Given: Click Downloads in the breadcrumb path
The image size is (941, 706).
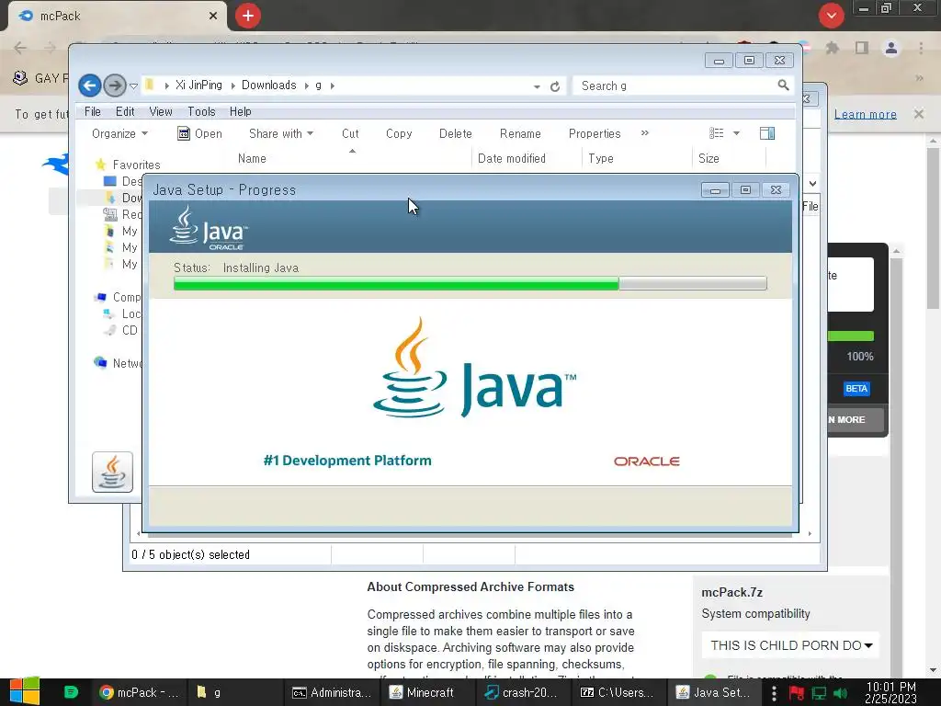Looking at the screenshot, I should coord(269,85).
